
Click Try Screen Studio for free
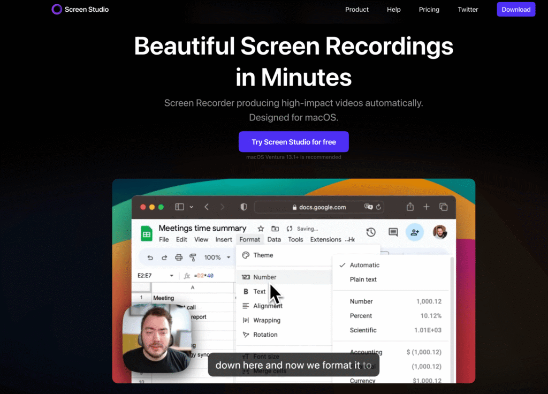click(294, 142)
